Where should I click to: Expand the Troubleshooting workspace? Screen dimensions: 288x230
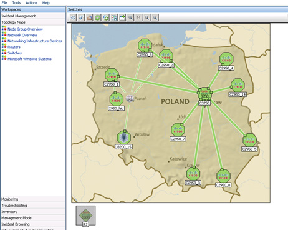point(33,206)
